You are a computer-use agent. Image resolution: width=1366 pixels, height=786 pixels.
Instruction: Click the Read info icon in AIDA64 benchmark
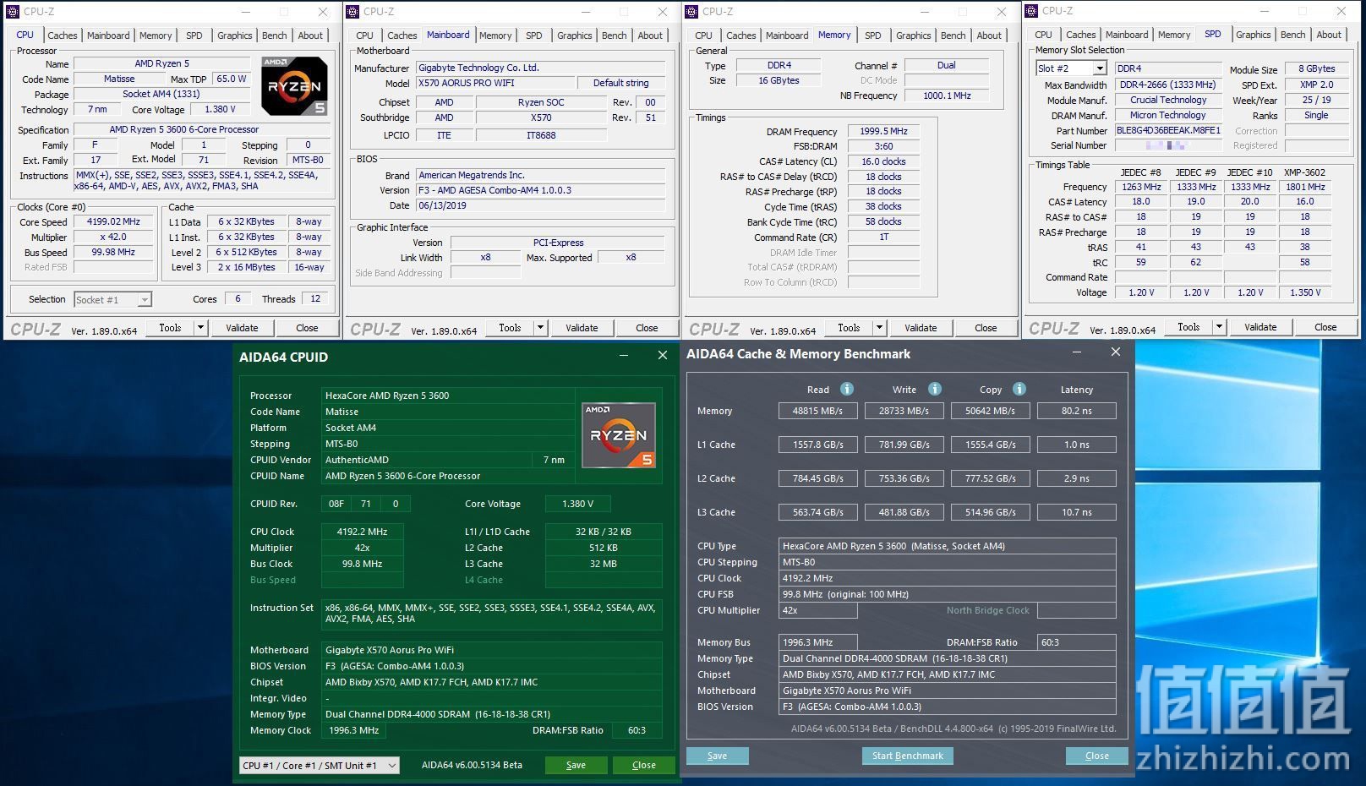(846, 389)
